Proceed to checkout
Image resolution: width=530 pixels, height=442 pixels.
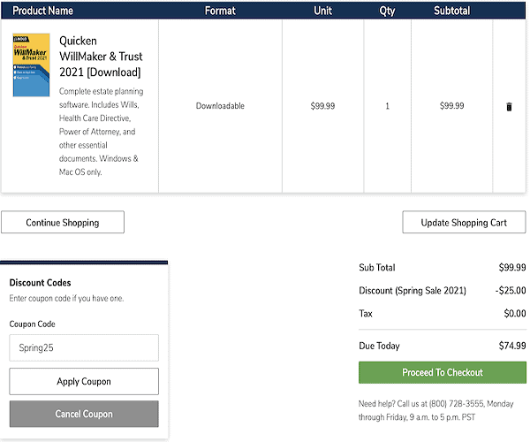coord(443,372)
